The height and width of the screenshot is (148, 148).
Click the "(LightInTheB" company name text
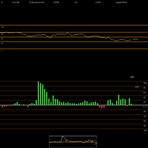coord(121,2)
